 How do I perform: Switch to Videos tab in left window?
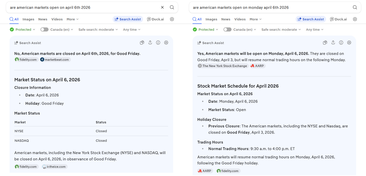57,19
